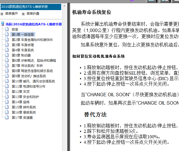Collapse the menu via 菜单折叠 link
This screenshot has width=179, height=151.
point(33,14)
